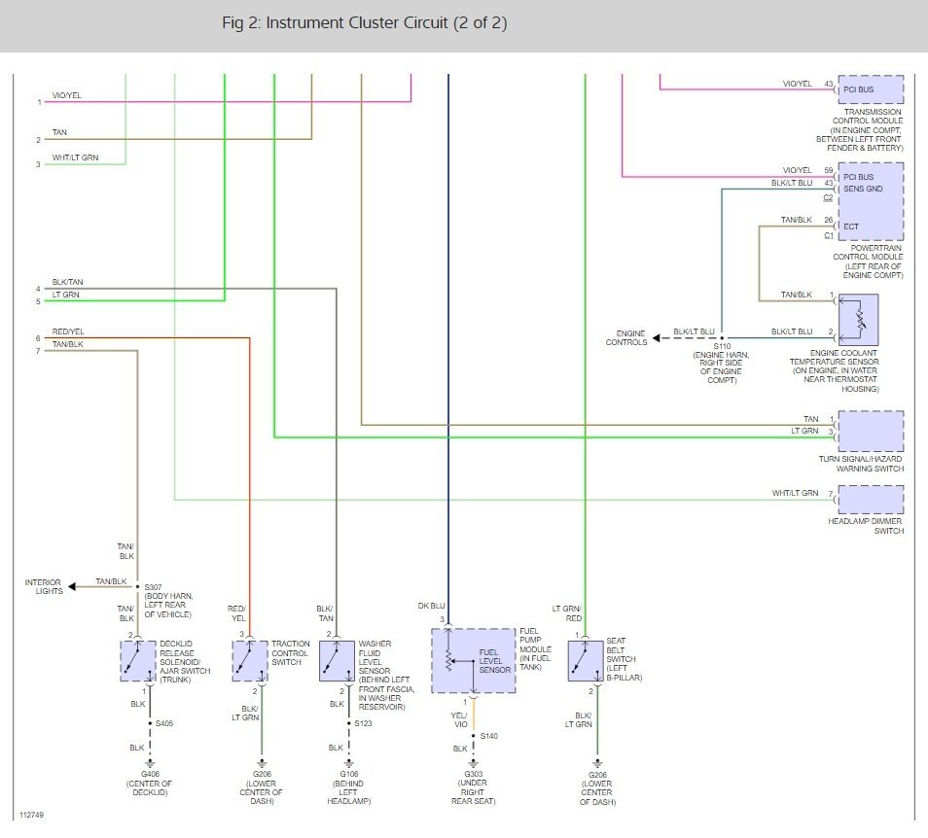The height and width of the screenshot is (838, 928).
Task: Click the S307 splice dot
Action: click(x=138, y=586)
